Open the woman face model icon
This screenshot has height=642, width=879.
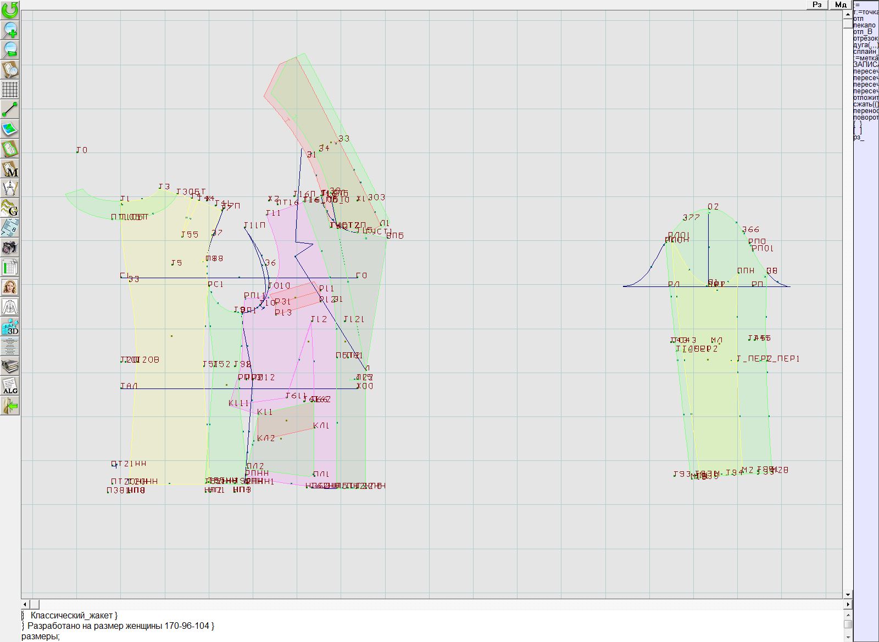point(10,287)
